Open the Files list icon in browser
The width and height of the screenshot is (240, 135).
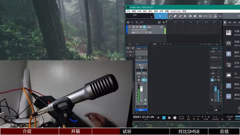pos(228,64)
